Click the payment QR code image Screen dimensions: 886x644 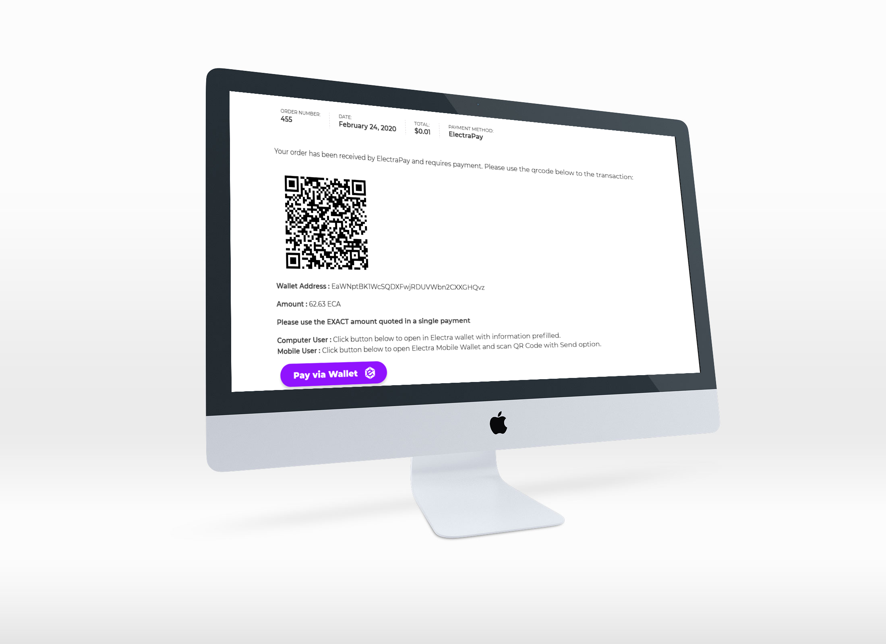tap(326, 222)
